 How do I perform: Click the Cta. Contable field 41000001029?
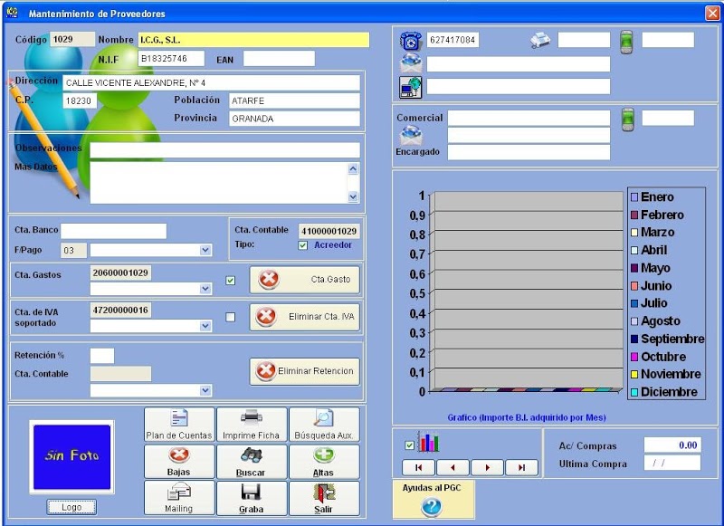pyautogui.click(x=329, y=231)
